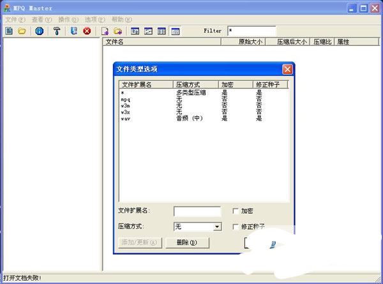This screenshot has height=284, width=383.
Task: Open the 操作(O) menu
Action: 68,20
